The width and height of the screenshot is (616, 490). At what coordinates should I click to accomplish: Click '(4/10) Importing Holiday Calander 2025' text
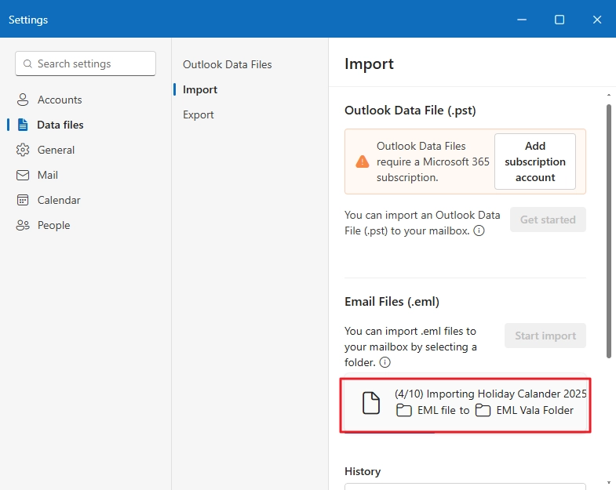click(x=490, y=394)
